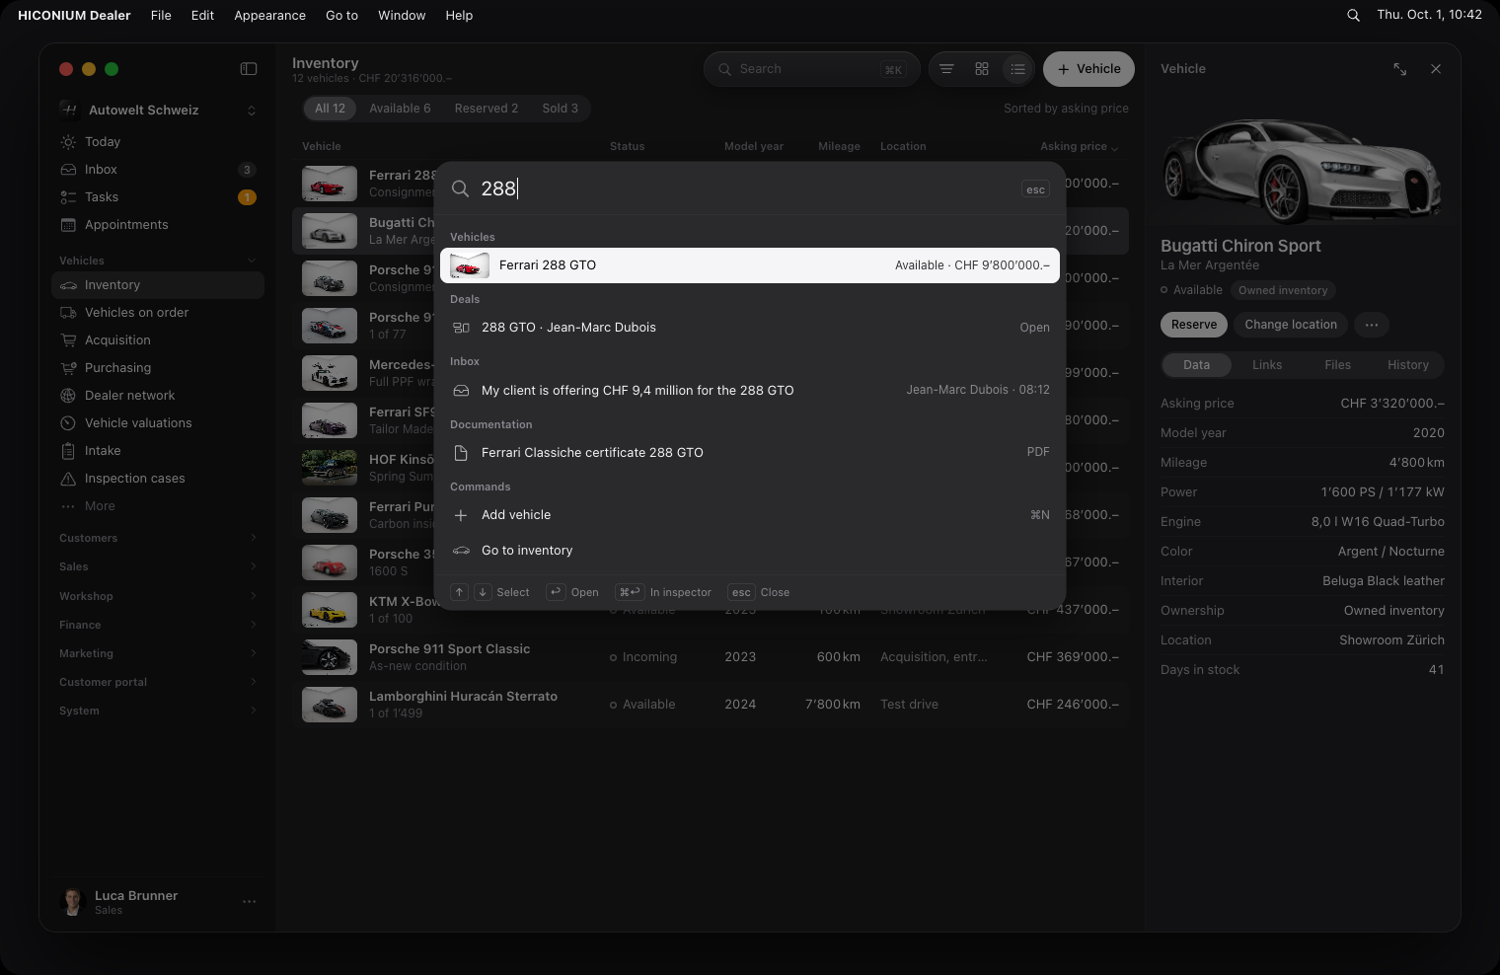Image resolution: width=1500 pixels, height=975 pixels.
Task: Filter inventory by Reserved 2
Action: click(x=487, y=109)
